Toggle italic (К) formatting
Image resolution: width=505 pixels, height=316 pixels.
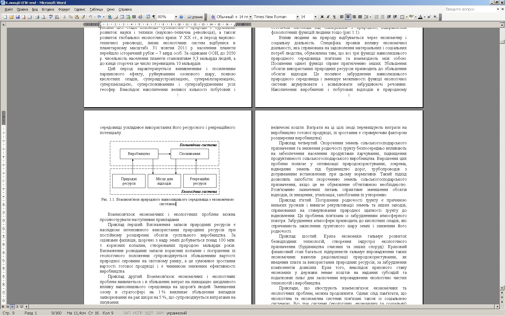click(x=328, y=17)
